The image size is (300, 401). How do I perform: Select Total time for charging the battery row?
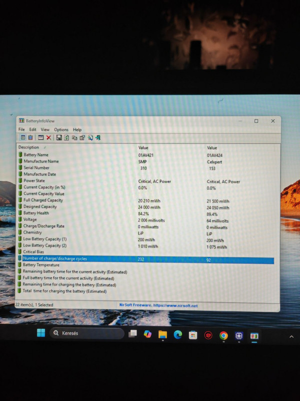pos(146,291)
